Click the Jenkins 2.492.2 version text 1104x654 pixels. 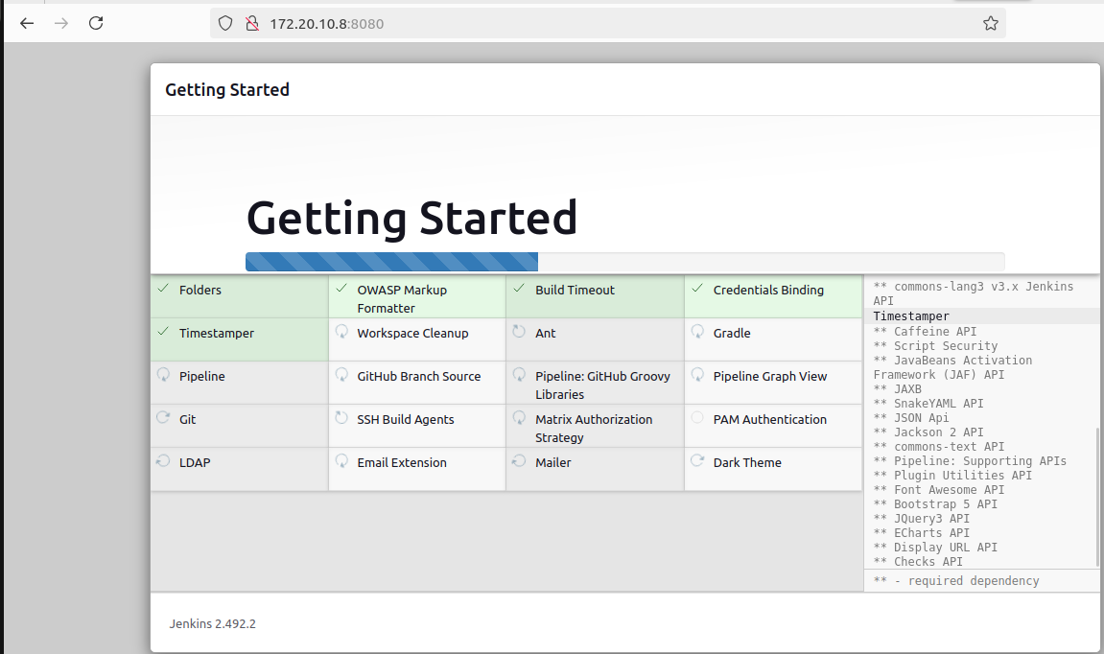212,623
